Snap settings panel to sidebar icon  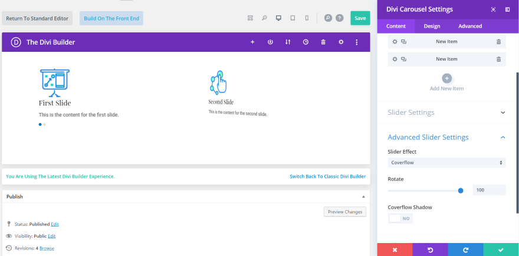507,9
